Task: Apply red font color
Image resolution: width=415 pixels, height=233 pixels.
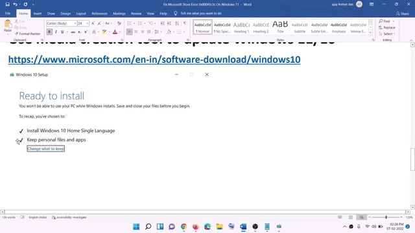Action: (x=115, y=32)
